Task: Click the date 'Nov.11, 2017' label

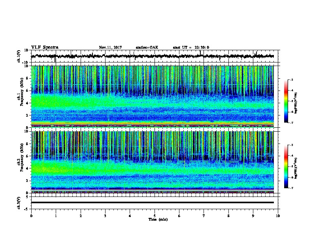Action: [110, 47]
